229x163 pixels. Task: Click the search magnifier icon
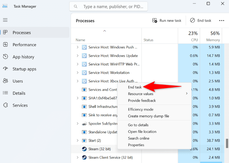[76, 7]
